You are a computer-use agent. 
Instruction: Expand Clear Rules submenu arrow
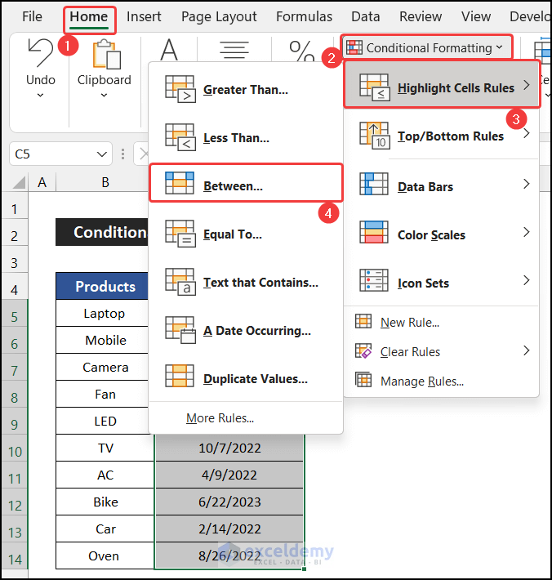click(527, 350)
